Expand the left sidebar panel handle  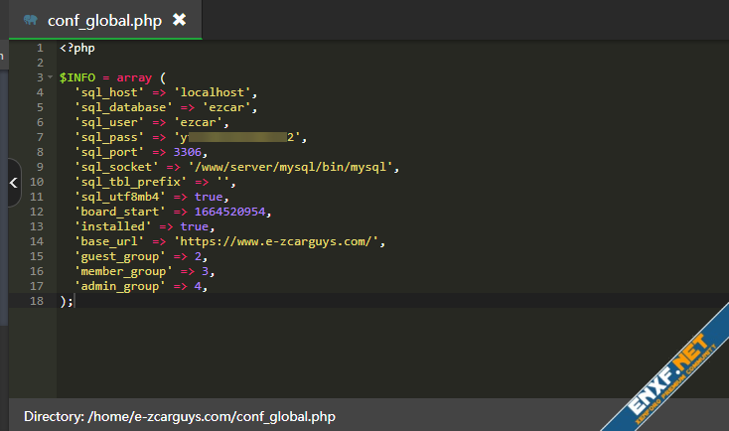13,183
